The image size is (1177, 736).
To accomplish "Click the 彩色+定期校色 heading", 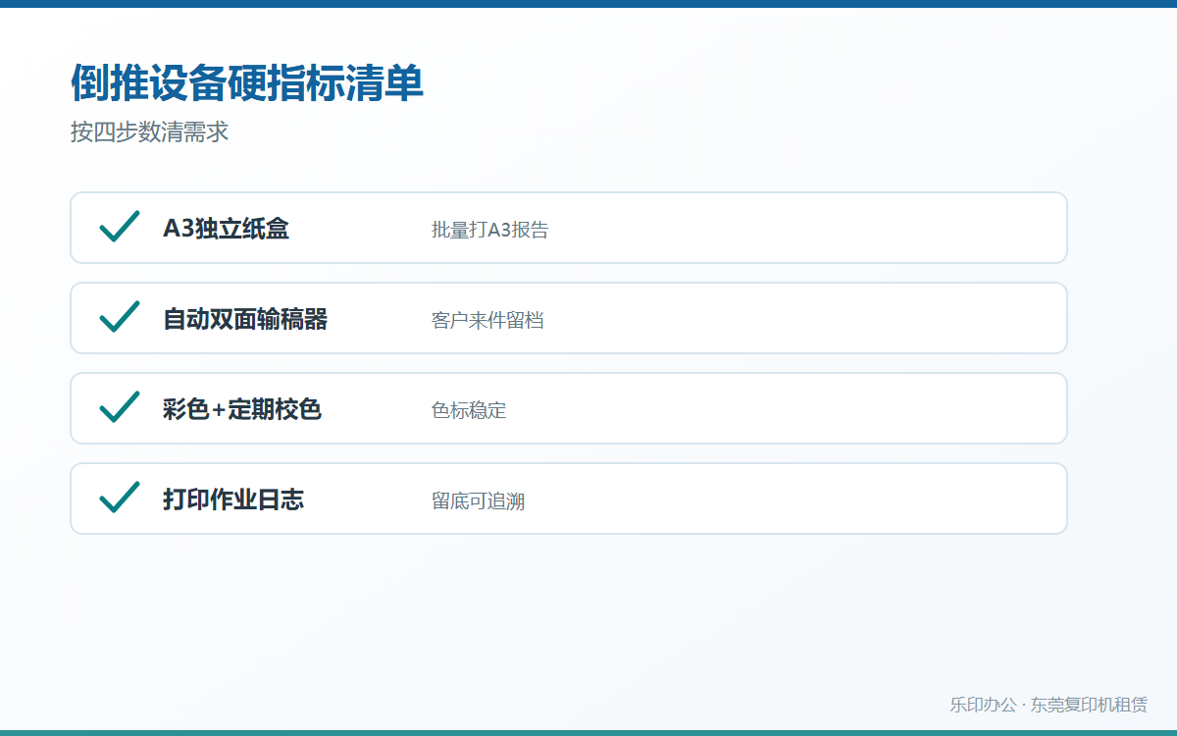I will pyautogui.click(x=242, y=409).
